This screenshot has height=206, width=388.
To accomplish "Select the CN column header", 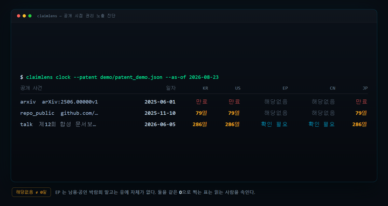I will [332, 88].
